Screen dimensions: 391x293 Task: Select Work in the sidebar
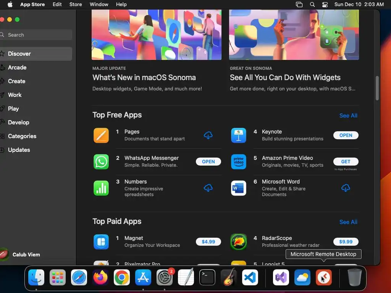click(x=36, y=95)
